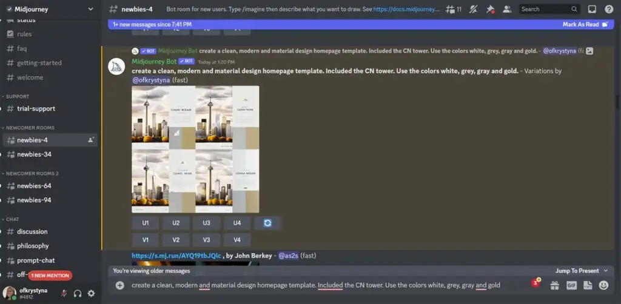The height and width of the screenshot is (304, 621).
Task: Click the U1 upscale button
Action: pos(146,223)
